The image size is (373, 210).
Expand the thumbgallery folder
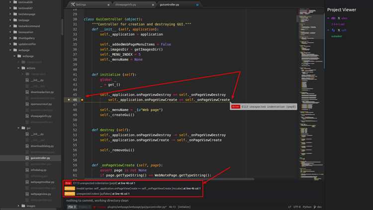click(10, 38)
